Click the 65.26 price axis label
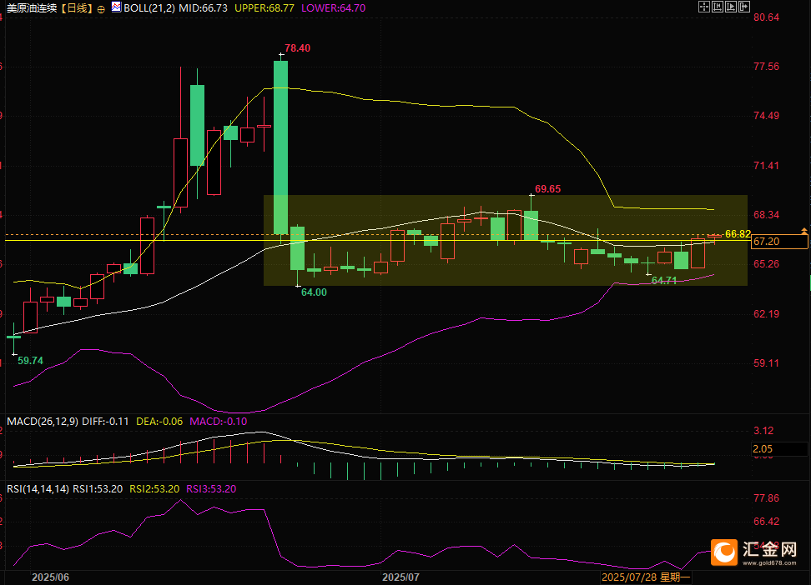This screenshot has width=811, height=585. tap(767, 264)
